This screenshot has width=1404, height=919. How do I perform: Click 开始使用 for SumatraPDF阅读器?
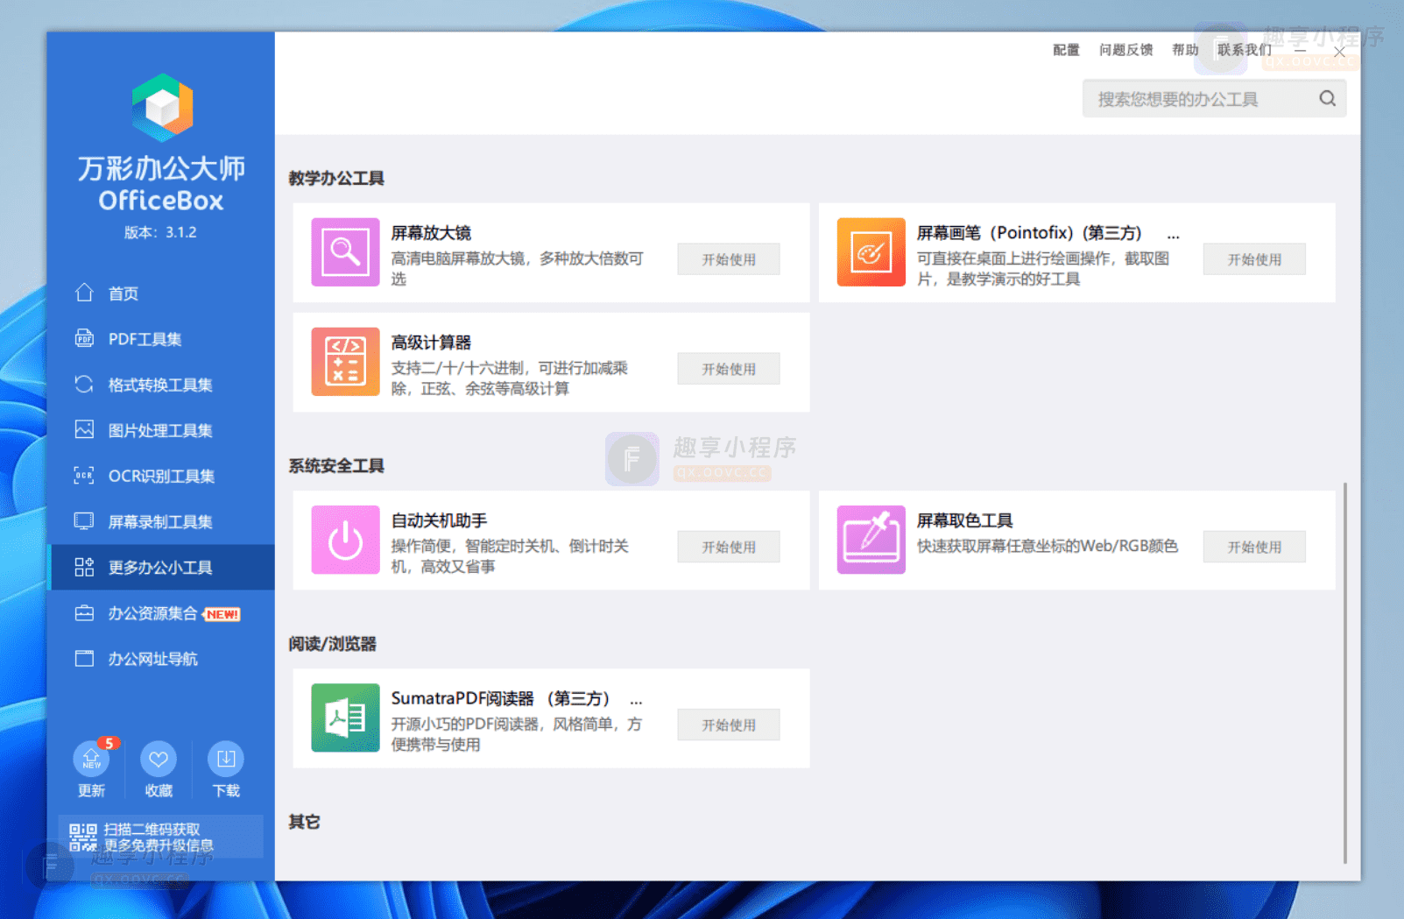[x=728, y=725]
